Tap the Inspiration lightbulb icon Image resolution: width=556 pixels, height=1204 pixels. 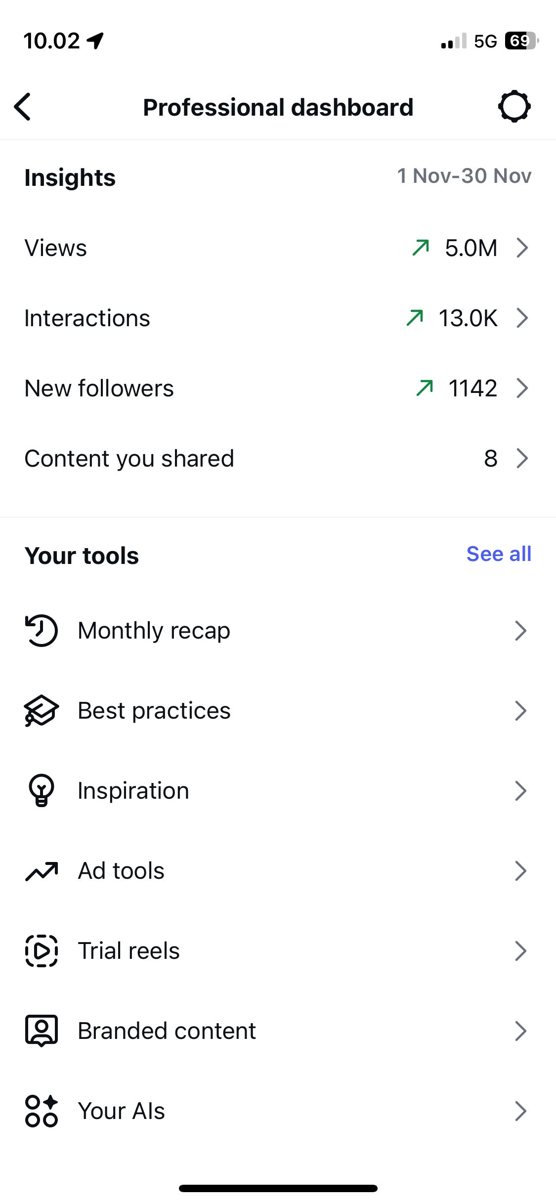[x=42, y=790]
